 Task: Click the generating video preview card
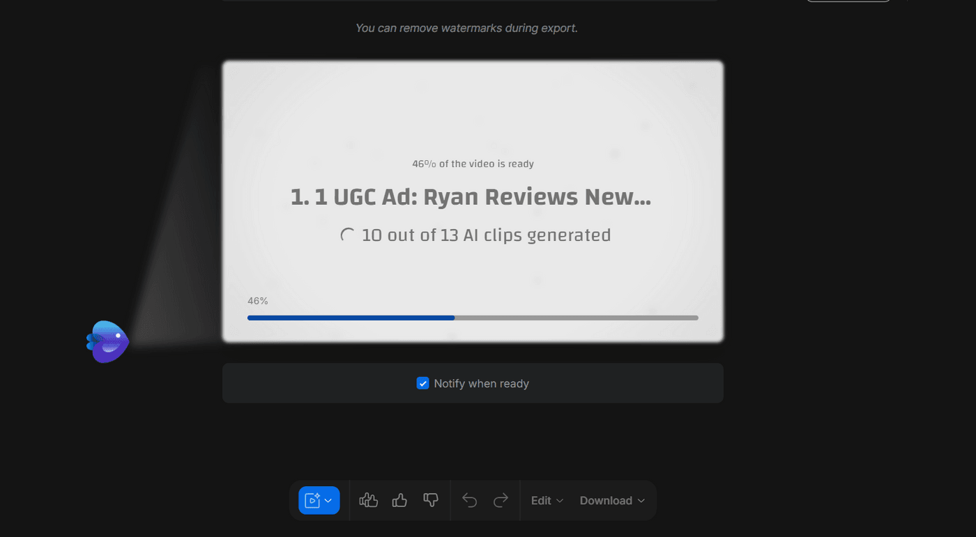pyautogui.click(x=473, y=111)
